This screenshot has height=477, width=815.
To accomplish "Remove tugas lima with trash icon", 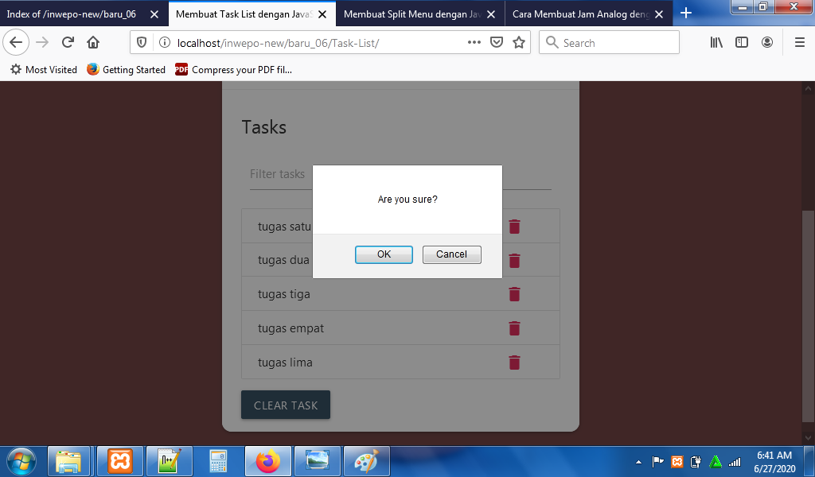I will point(514,363).
